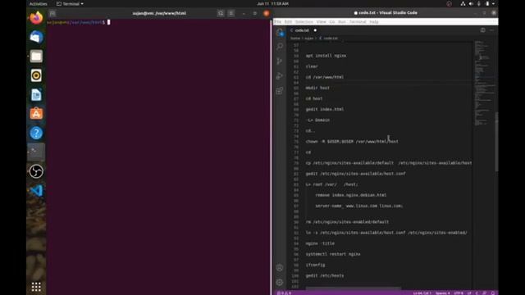
Task: Open the Explorer view in VS Code
Action: coord(280,33)
